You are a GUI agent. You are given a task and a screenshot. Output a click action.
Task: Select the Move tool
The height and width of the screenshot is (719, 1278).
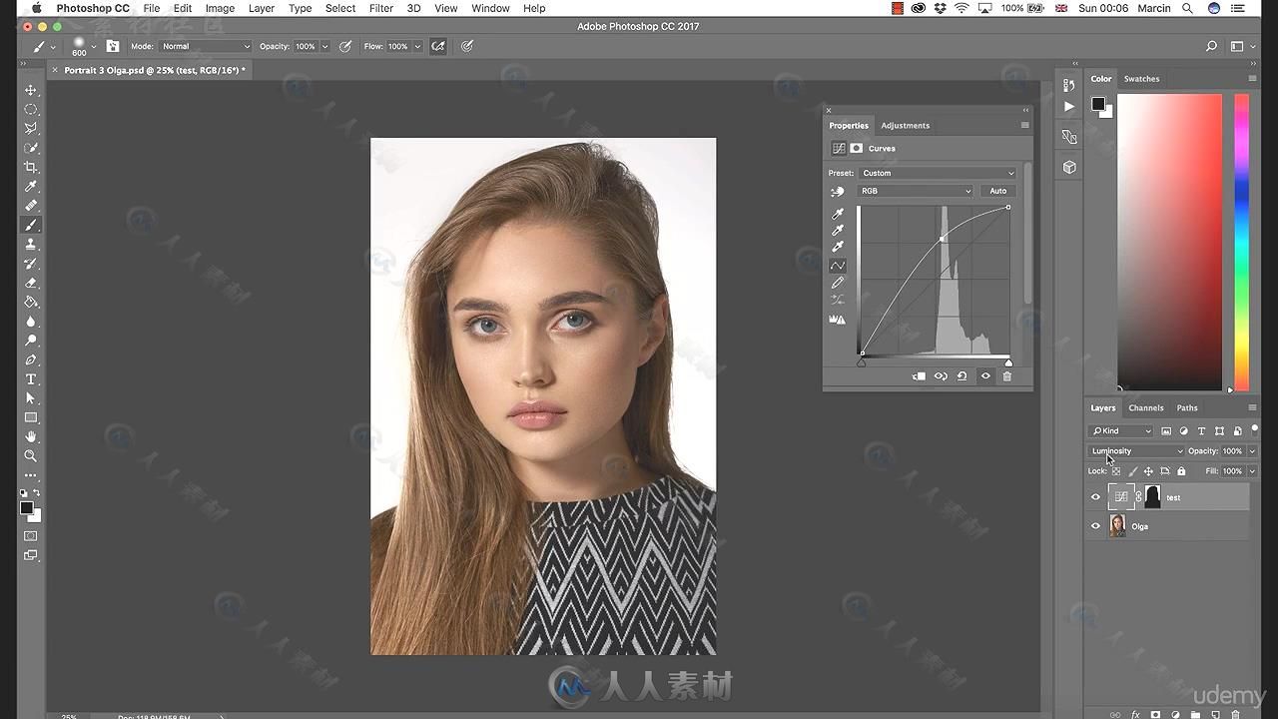point(31,90)
